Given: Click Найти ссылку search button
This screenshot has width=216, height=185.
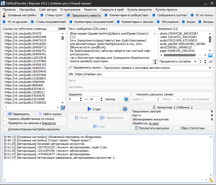Looking at the screenshot, I should [x=50, y=114].
